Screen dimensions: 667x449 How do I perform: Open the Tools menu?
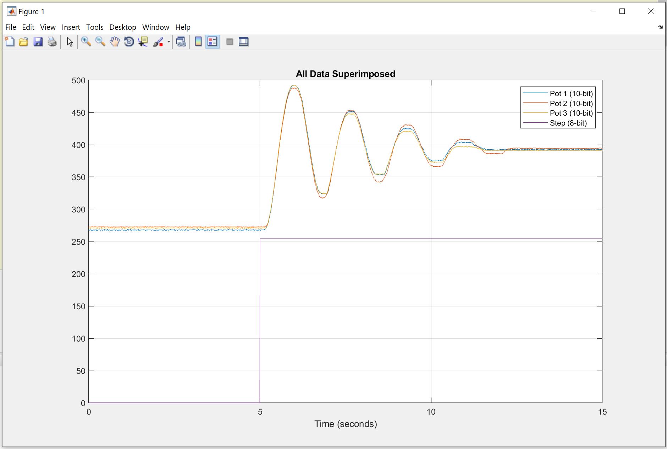95,27
